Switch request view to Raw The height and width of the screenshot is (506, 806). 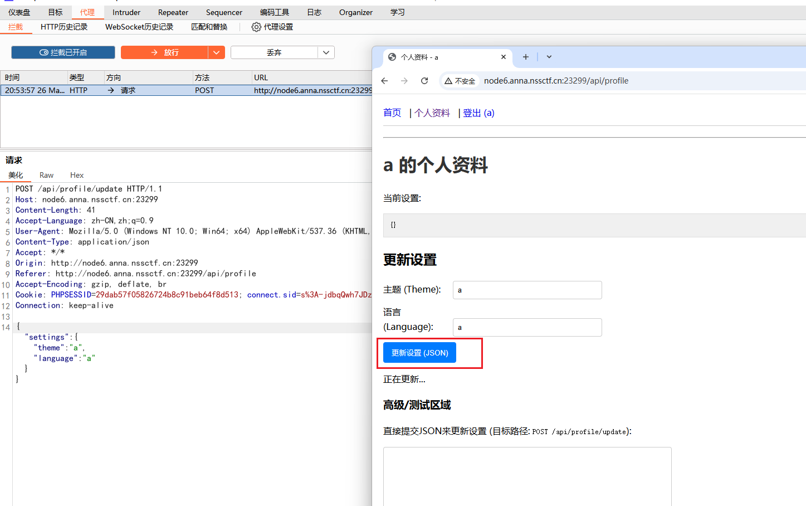(46, 175)
